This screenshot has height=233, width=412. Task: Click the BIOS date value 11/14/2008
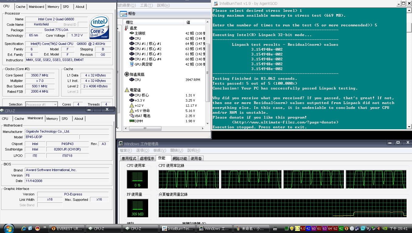click(67, 181)
